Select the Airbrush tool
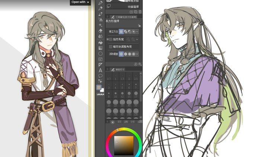The image size is (253, 157). [x=100, y=20]
